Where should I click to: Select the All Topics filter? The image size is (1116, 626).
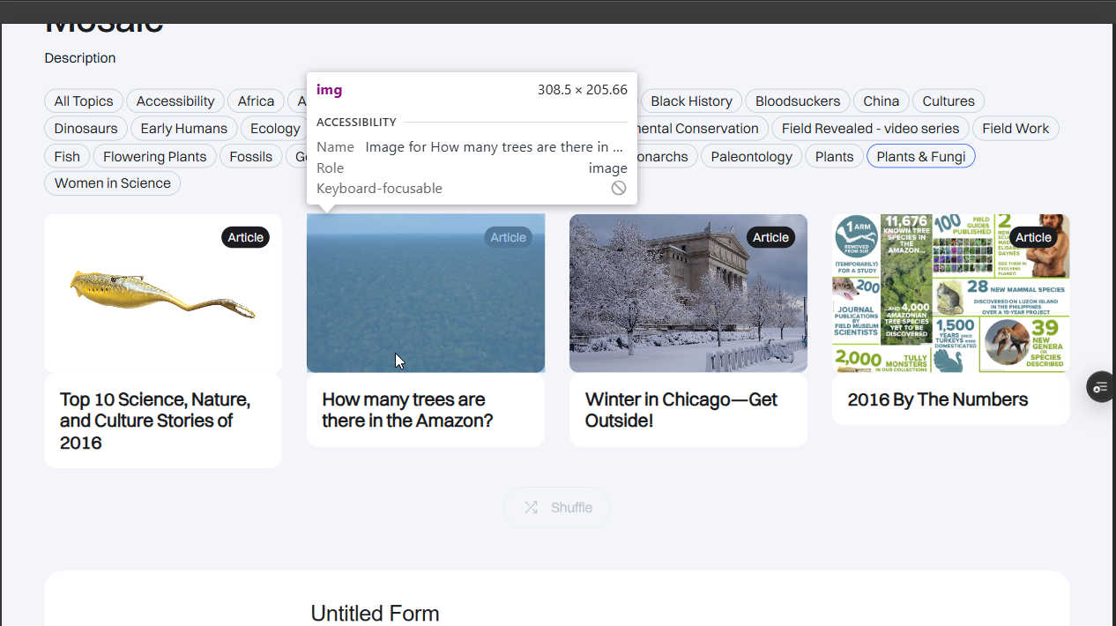pos(84,101)
